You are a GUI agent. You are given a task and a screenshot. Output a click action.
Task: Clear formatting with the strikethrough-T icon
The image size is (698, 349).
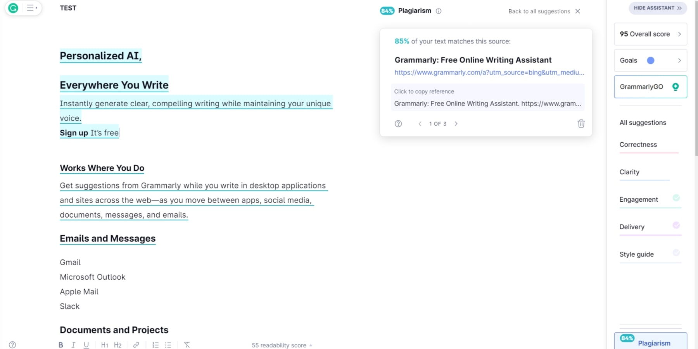pos(187,344)
